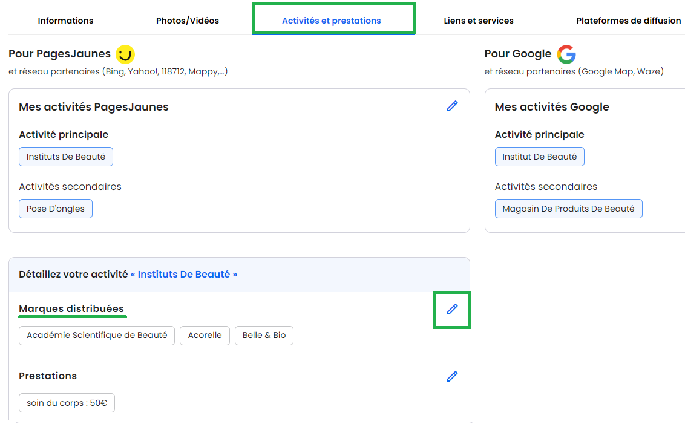Edit the Prestations list
Image resolution: width=685 pixels, height=430 pixels.
[x=452, y=376]
